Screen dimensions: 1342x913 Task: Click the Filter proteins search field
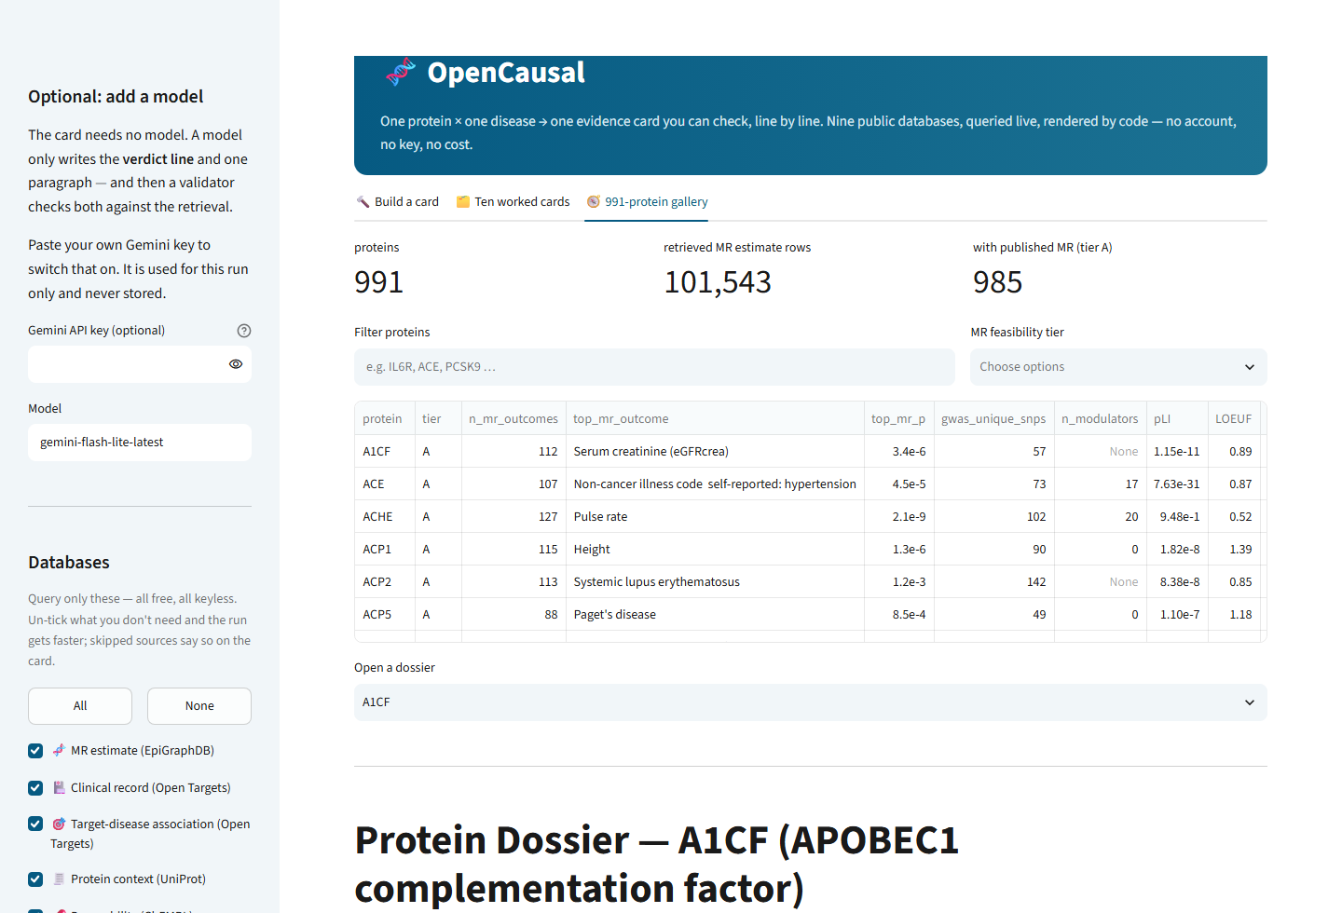coord(654,367)
